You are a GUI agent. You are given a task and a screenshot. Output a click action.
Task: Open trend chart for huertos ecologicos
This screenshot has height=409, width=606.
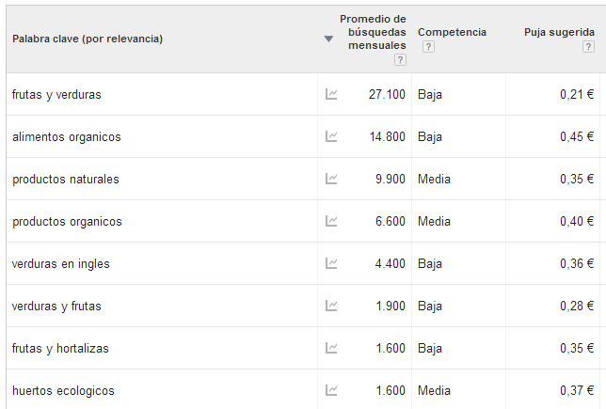coord(331,390)
